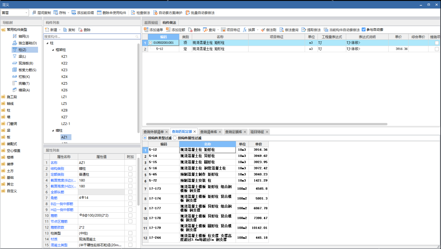The height and width of the screenshot is (249, 441).
Task: Open 自动套方案维护
Action: click(x=167, y=13)
